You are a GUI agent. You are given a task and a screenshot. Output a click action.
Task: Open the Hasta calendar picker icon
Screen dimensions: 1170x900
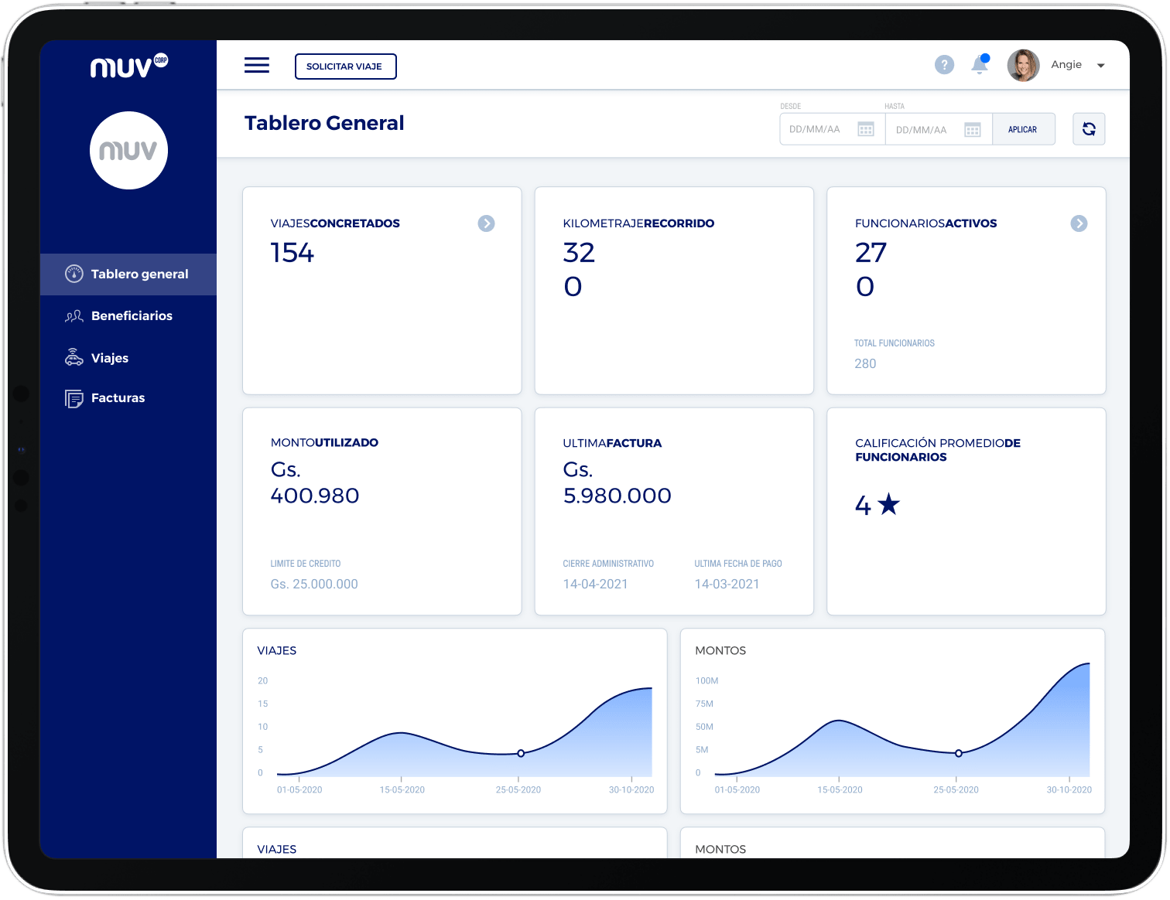[x=973, y=129]
